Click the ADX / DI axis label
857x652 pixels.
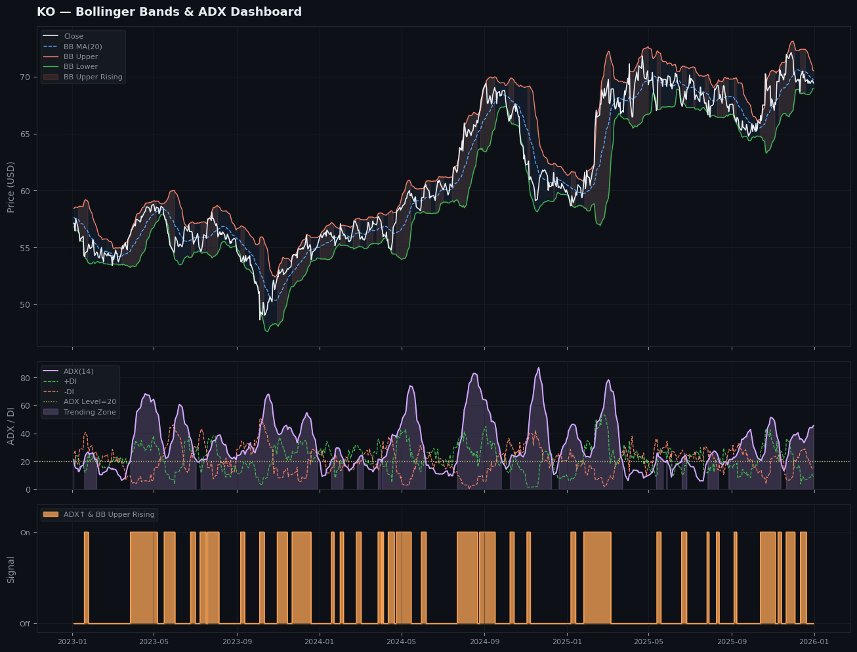[10, 425]
